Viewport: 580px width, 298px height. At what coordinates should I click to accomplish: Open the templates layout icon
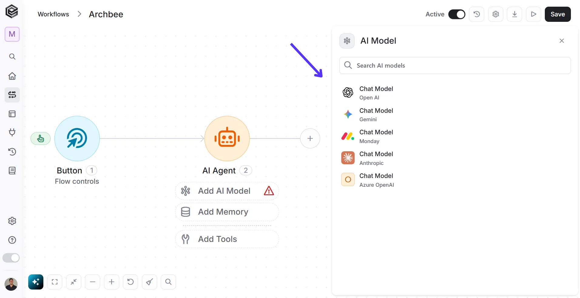click(12, 114)
